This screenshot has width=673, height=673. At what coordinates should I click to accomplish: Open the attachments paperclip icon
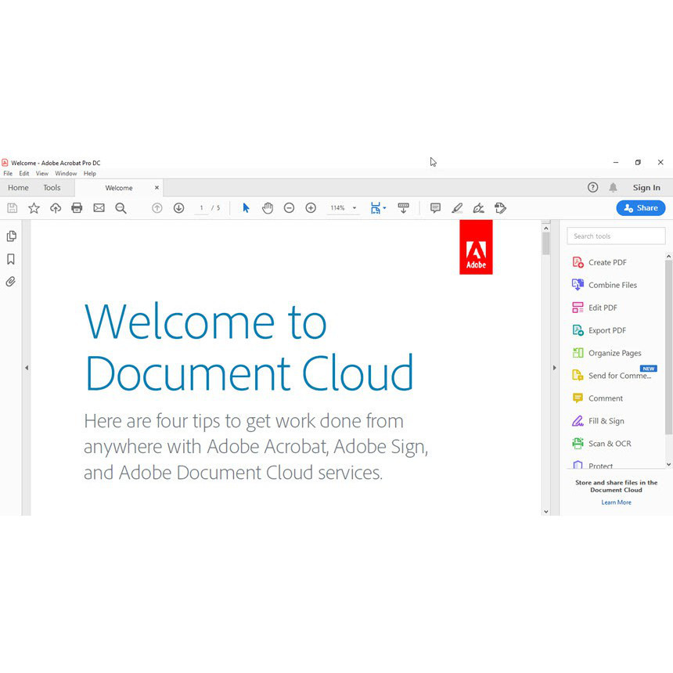[x=11, y=282]
